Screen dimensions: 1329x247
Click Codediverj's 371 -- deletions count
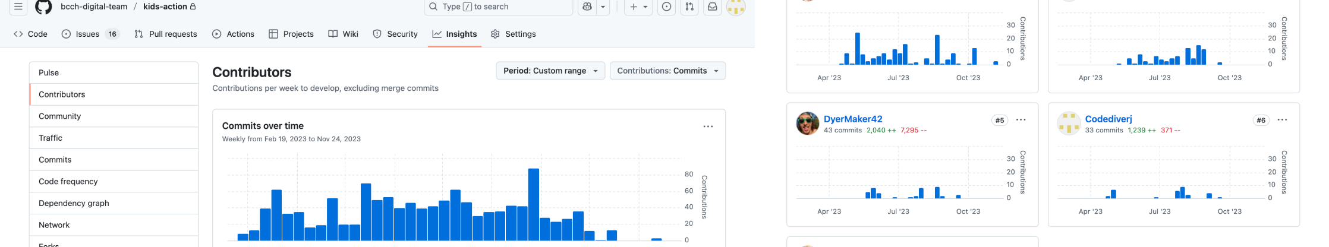tap(1170, 130)
